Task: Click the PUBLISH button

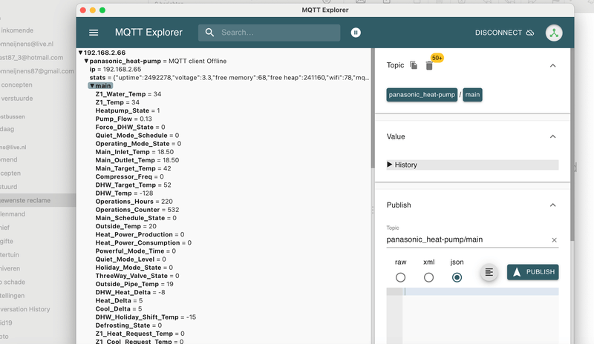Action: tap(532, 272)
